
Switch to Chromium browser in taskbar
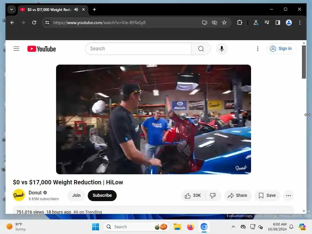click(x=204, y=227)
